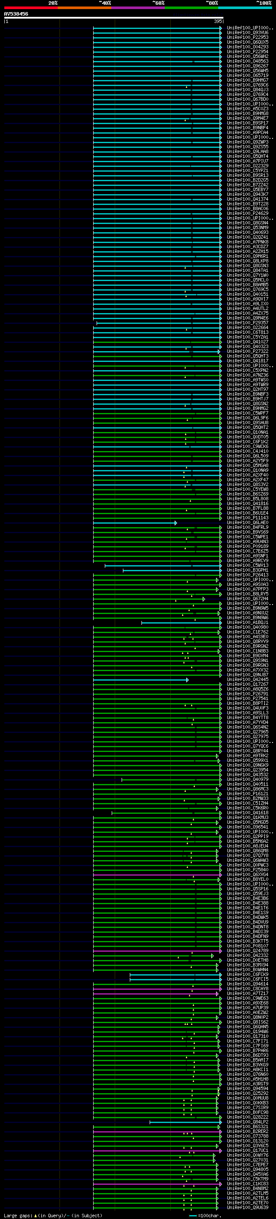Click the green ~80% identity legend swatch
Screen dimensions: 276x1219
191,8
